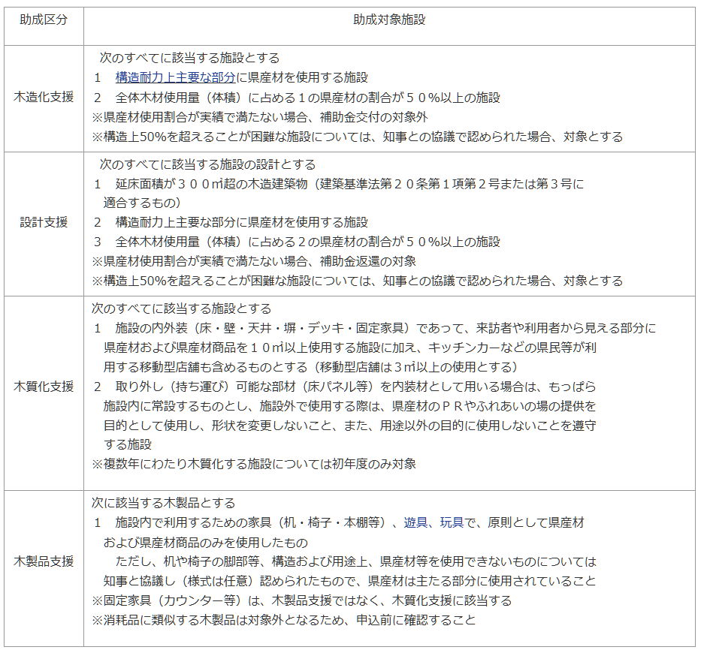Screen dimensions: 704x653
Task: Click the 助成区分 column header
Action: point(44,20)
